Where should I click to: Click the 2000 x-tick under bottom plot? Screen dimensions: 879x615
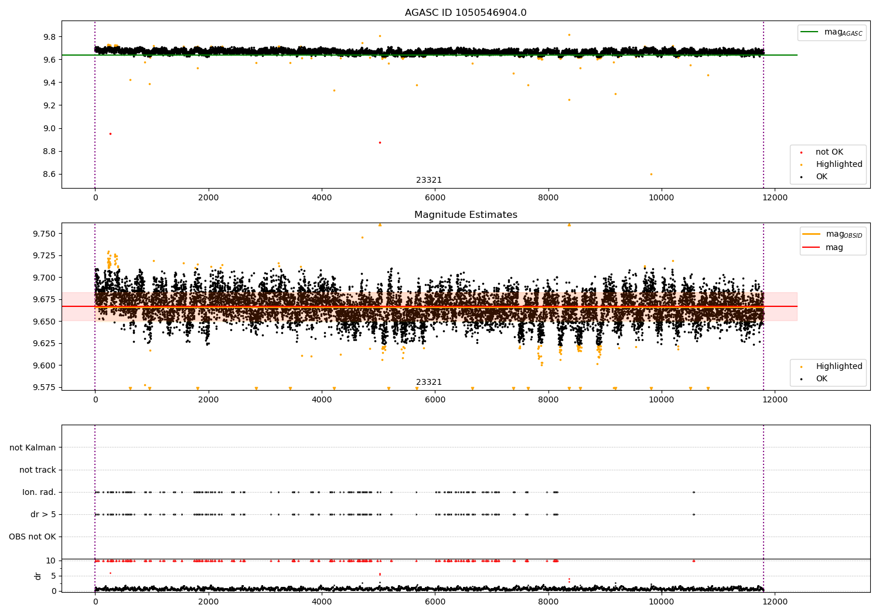click(208, 601)
